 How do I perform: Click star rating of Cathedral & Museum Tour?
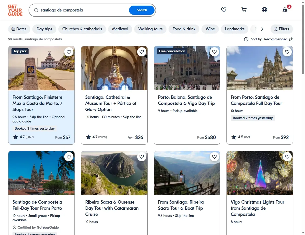(96, 137)
